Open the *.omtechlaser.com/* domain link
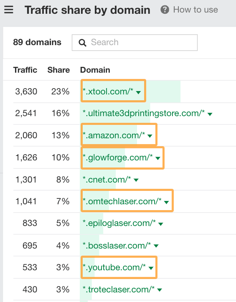236x302 pixels. tap(122, 201)
